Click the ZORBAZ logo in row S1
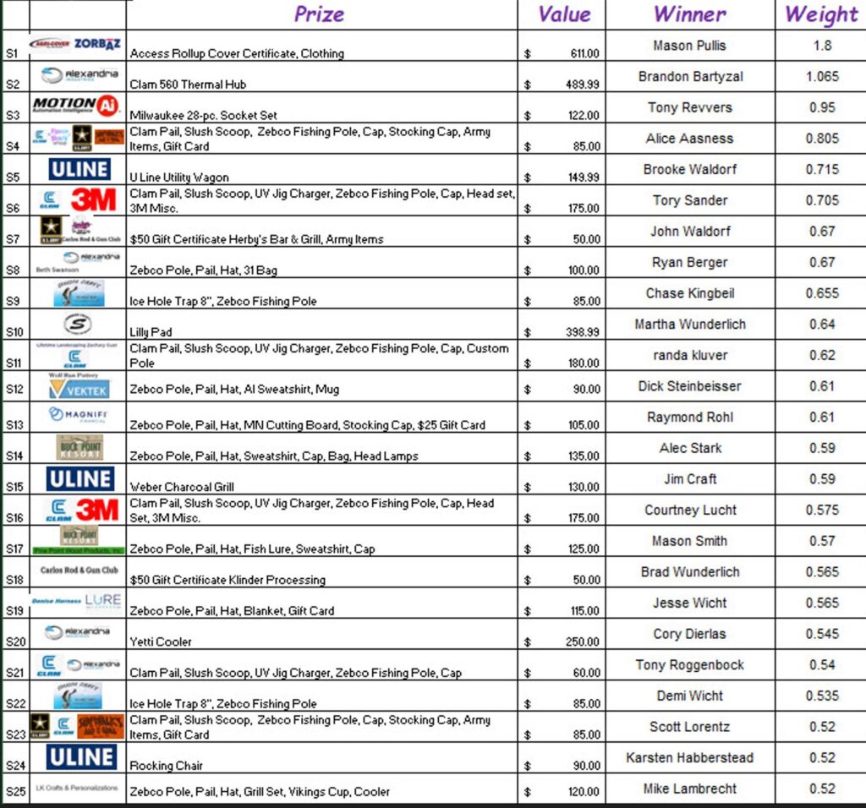Image resolution: width=866 pixels, height=808 pixels. (97, 44)
